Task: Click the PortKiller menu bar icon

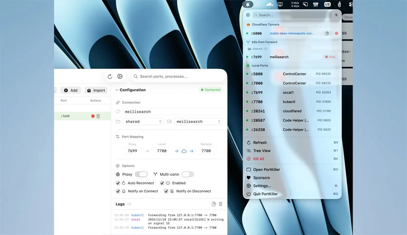Action: [248, 4]
